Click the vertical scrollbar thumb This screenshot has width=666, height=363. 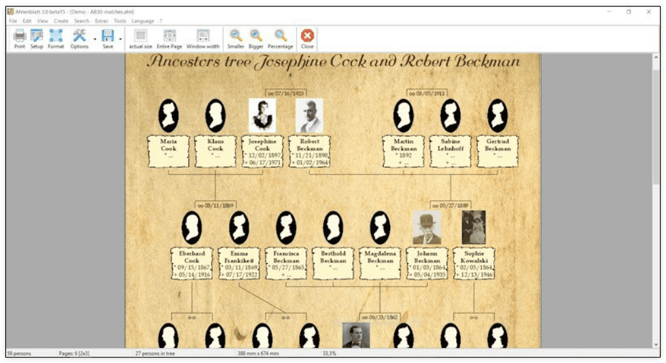[x=656, y=127]
